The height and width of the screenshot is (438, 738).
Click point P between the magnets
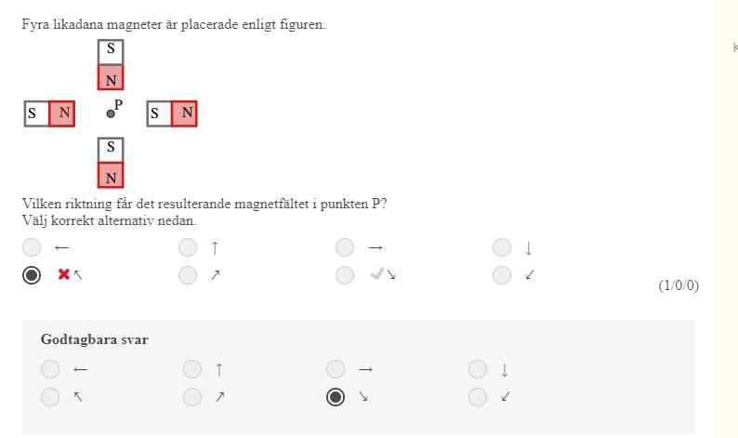tap(111, 113)
